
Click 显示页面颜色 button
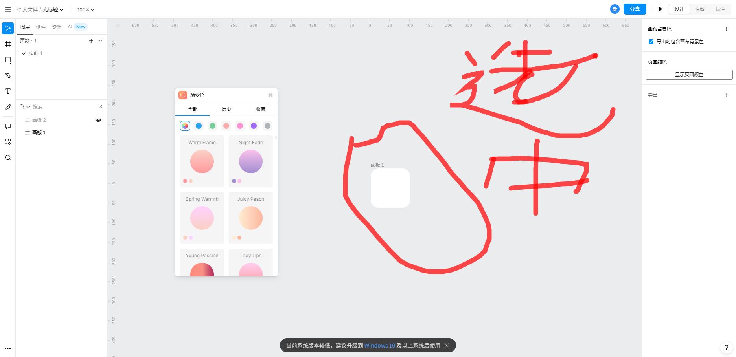[x=689, y=75]
